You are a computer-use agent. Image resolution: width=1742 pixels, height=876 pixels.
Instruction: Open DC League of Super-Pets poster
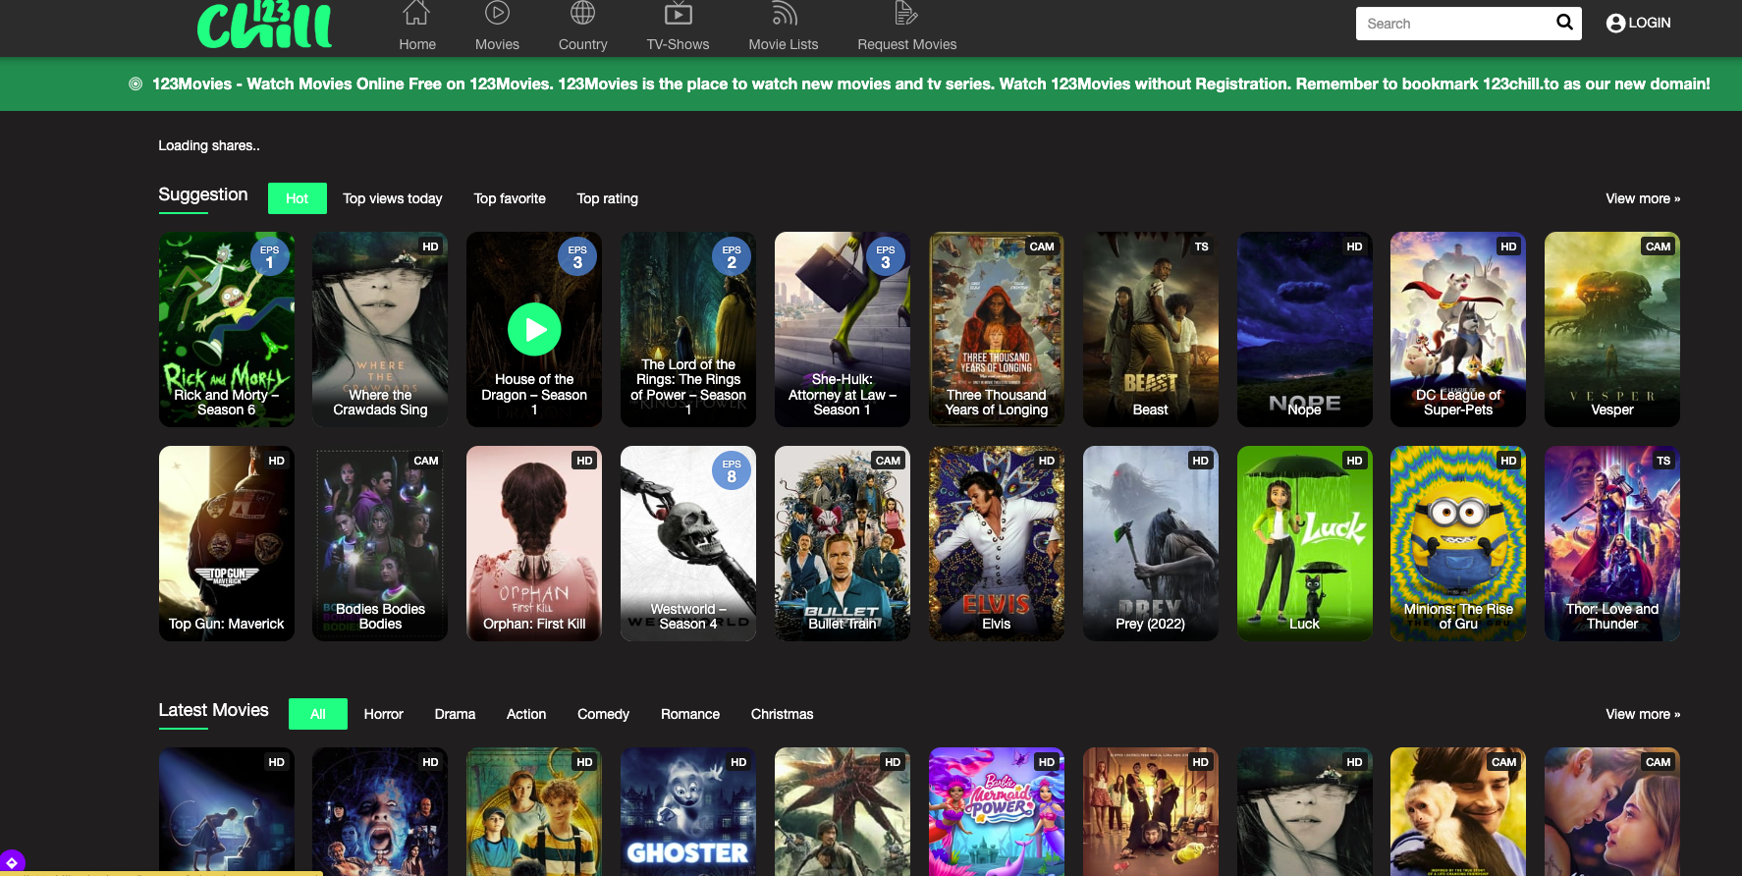1457,329
